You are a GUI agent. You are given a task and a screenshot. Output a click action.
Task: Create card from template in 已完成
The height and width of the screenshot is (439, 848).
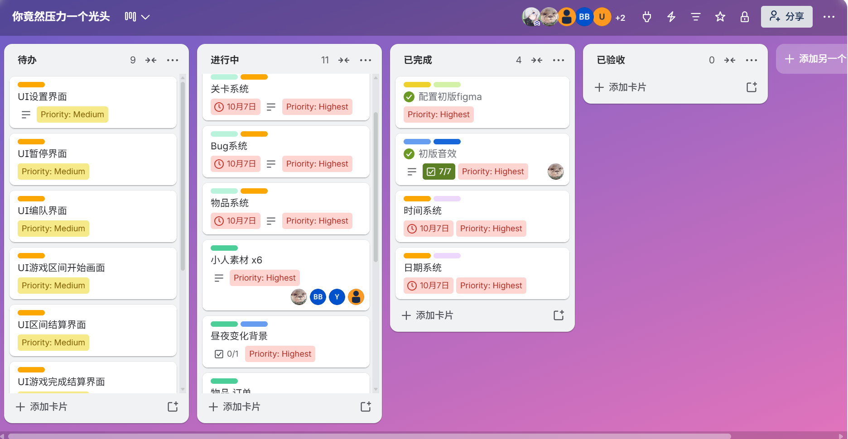pos(559,315)
